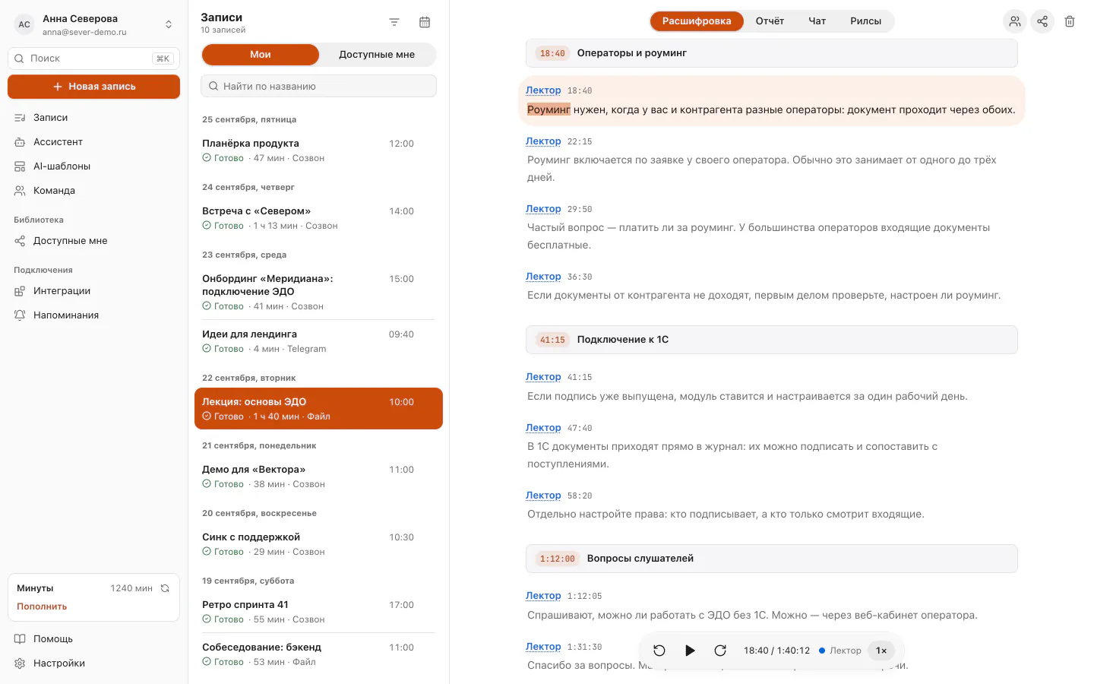Image resolution: width=1094 pixels, height=684 pixels.
Task: Open Ассистент in the sidebar
Action: click(93, 142)
